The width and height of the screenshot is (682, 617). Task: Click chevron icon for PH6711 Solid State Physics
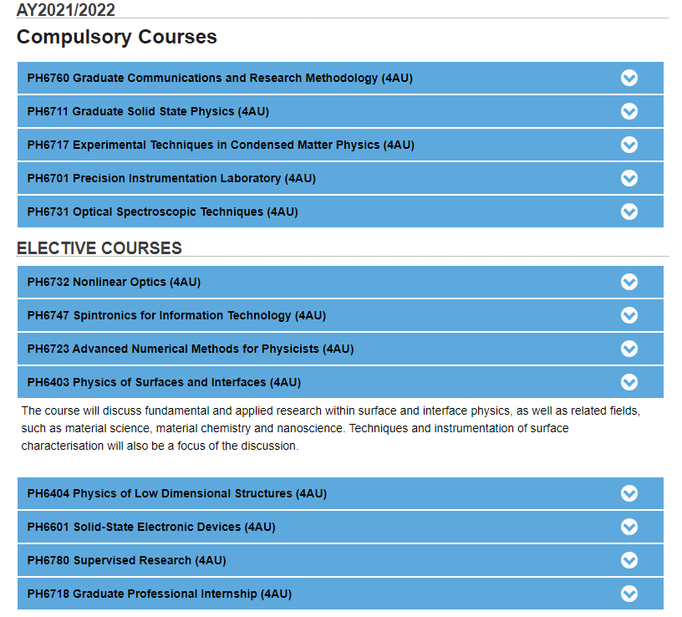629,111
